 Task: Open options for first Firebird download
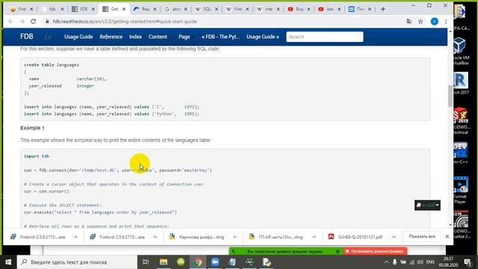(x=75, y=237)
